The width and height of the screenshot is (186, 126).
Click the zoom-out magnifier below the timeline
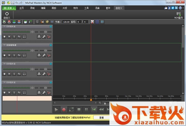pyautogui.click(x=100, y=103)
